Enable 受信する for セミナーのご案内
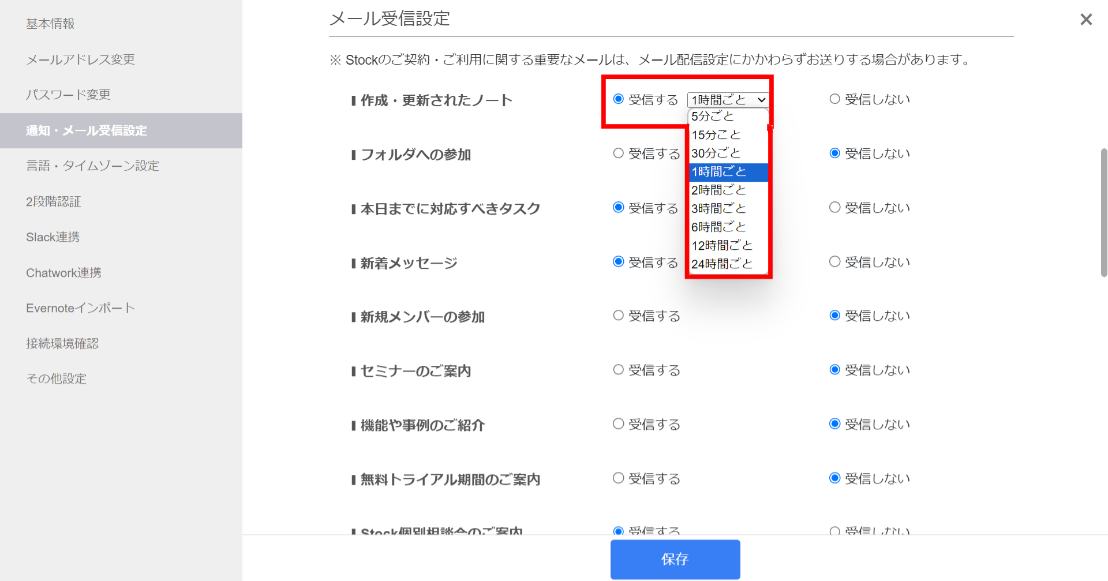Screen dimensions: 1108x581 [x=618, y=370]
